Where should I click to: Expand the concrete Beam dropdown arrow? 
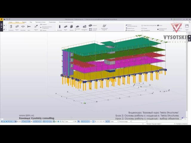coord(66,31)
